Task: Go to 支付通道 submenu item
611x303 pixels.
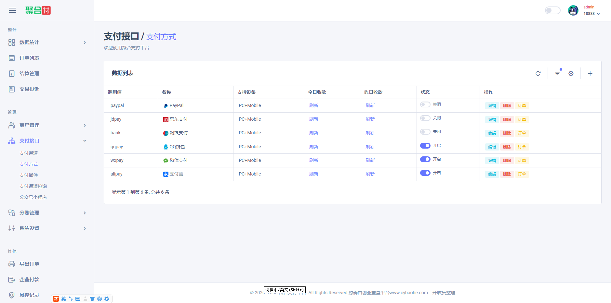Action: (29, 153)
